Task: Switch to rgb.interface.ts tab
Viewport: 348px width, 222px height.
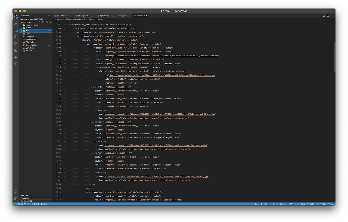Action: pyautogui.click(x=63, y=16)
